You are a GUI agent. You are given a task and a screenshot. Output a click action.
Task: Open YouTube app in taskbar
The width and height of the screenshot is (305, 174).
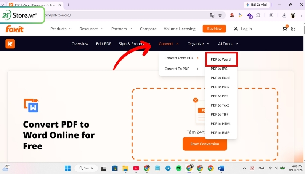[136, 168]
